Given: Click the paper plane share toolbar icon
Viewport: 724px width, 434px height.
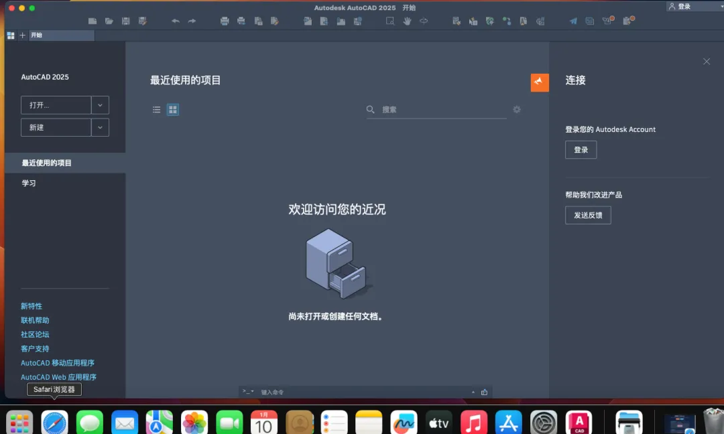Looking at the screenshot, I should (x=573, y=21).
